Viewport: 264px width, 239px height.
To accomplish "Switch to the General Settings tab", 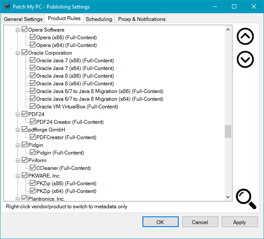I will (x=23, y=19).
